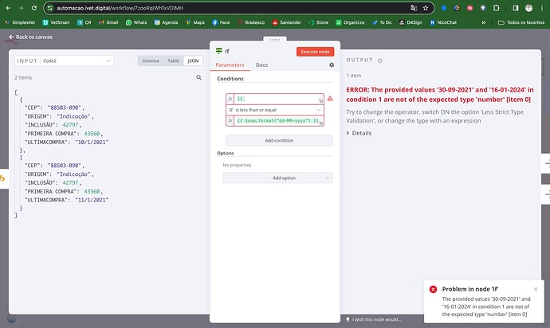
Task: Open the NicoChat bookmark
Action: (443, 22)
